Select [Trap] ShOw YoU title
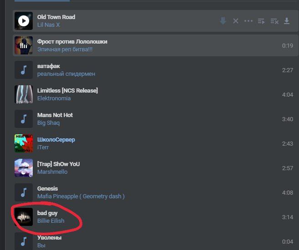 (59, 164)
